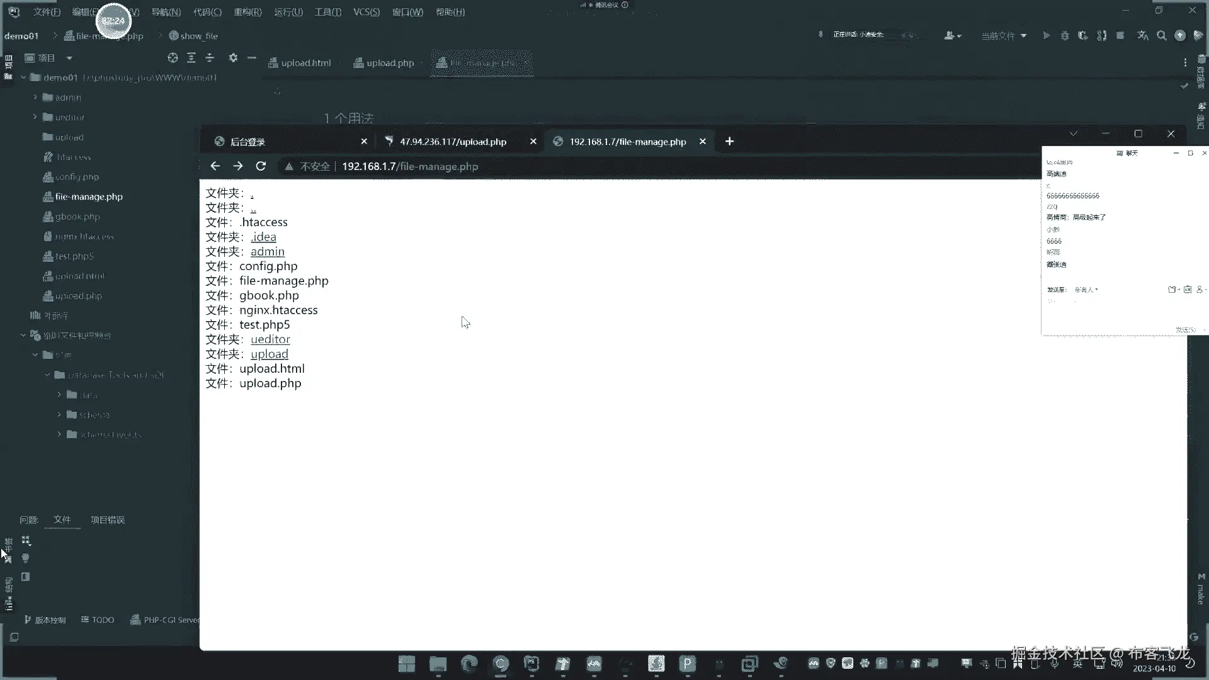
Task: Switch to 47.94.236.117/upload.php browser tab
Action: pyautogui.click(x=453, y=142)
